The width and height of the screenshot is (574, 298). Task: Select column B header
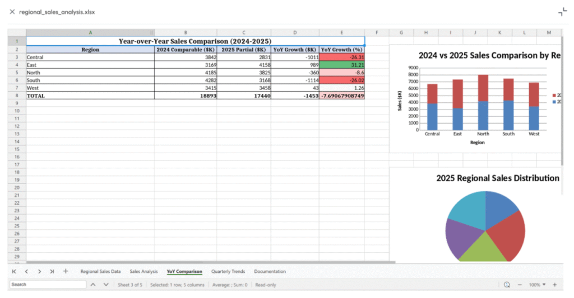186,33
